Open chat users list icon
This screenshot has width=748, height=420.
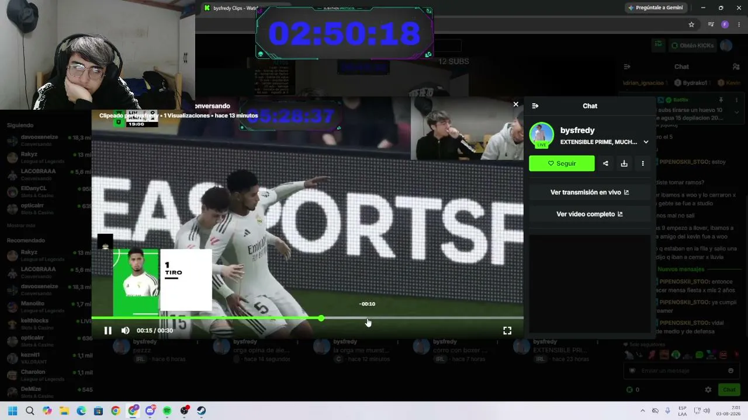pyautogui.click(x=736, y=66)
